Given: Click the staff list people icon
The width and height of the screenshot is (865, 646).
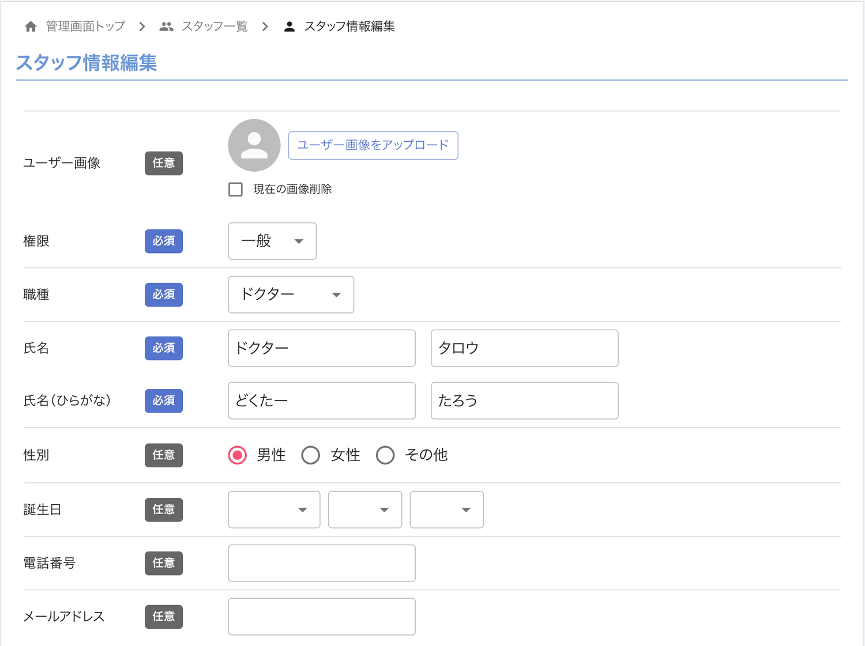Looking at the screenshot, I should (166, 27).
